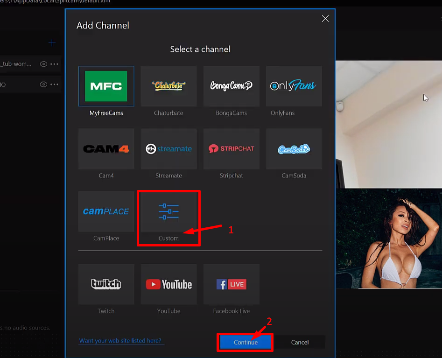Select the tub-wom layer name
This screenshot has height=358, width=442.
pyautogui.click(x=16, y=63)
